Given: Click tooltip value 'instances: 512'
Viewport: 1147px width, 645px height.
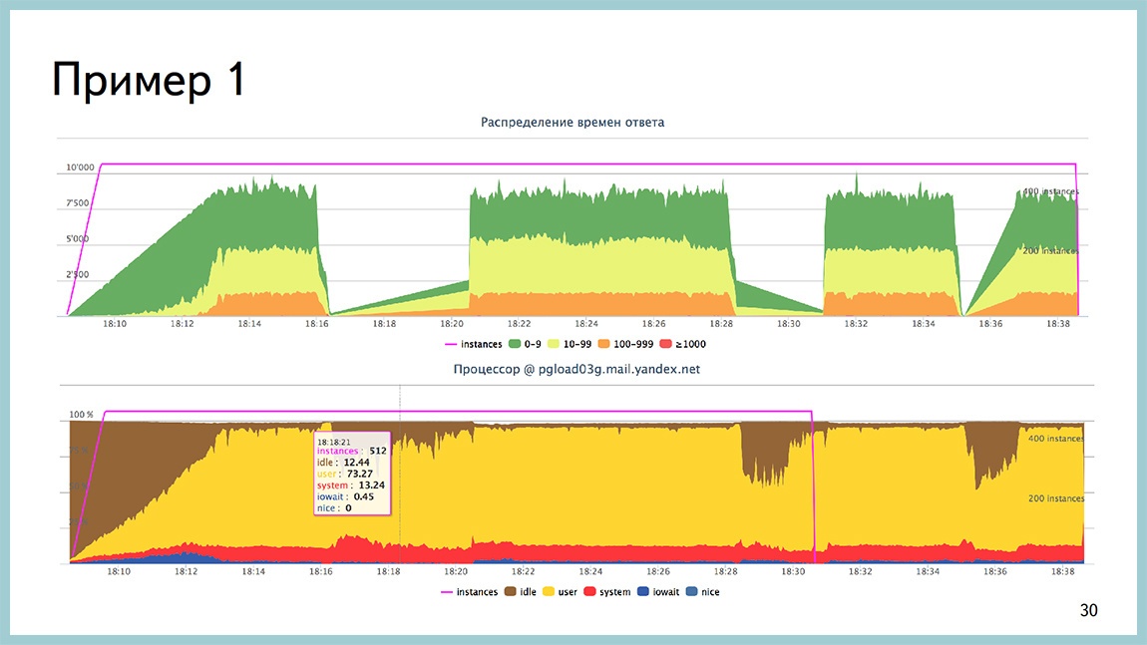Looking at the screenshot, I should pos(351,452).
